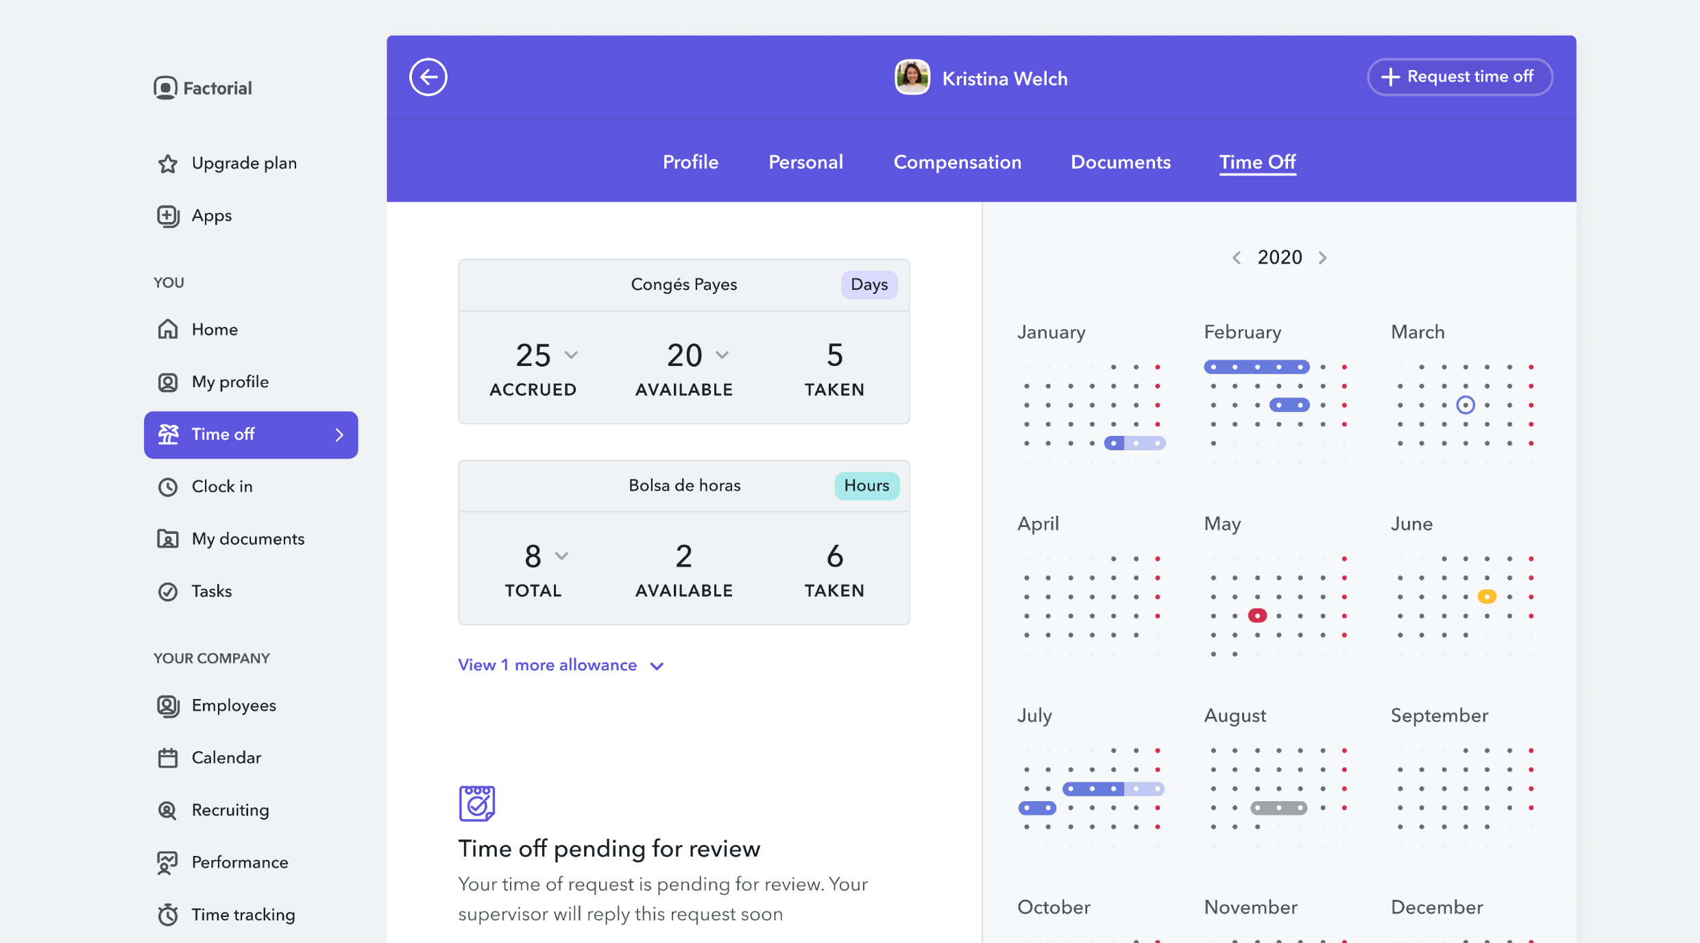Click Upgrade plan link in sidebar
Image resolution: width=1700 pixels, height=943 pixels.
243,163
